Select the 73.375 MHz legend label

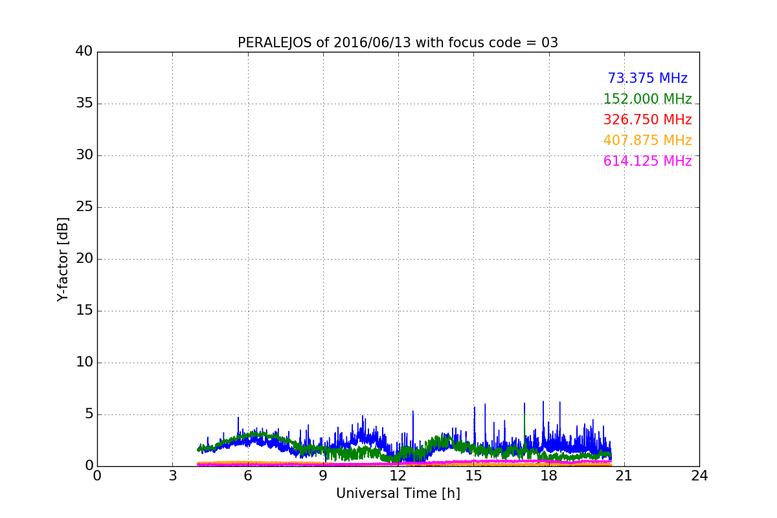click(x=647, y=78)
